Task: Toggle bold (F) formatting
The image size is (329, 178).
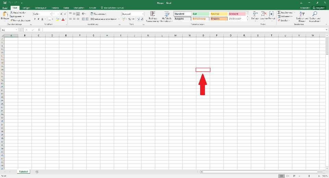Action: click(35, 19)
